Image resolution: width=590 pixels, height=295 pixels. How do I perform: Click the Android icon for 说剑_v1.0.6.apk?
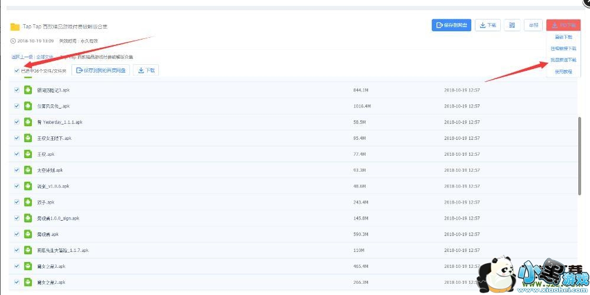(x=28, y=186)
